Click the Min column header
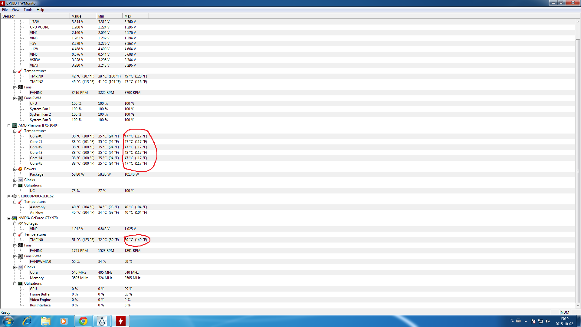Screen dimensions: 581x327 pyautogui.click(x=109, y=16)
